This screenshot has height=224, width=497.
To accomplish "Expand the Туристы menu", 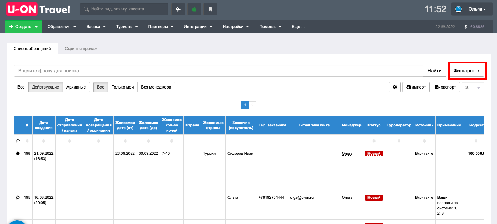I will (x=127, y=27).
